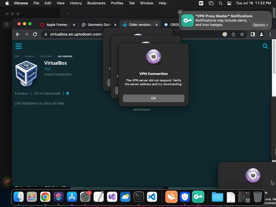276x207 pixels.
Task: Open the Bookmarks menu
Action: pos(96,3)
